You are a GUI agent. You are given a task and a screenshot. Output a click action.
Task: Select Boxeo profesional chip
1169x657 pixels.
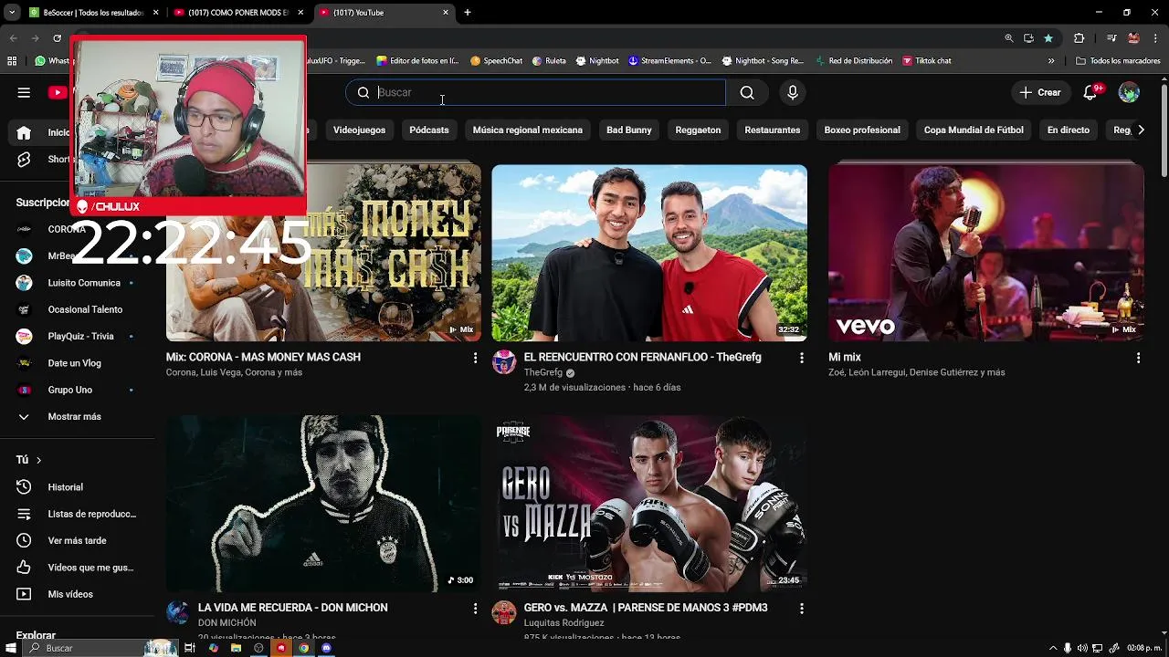[862, 130]
